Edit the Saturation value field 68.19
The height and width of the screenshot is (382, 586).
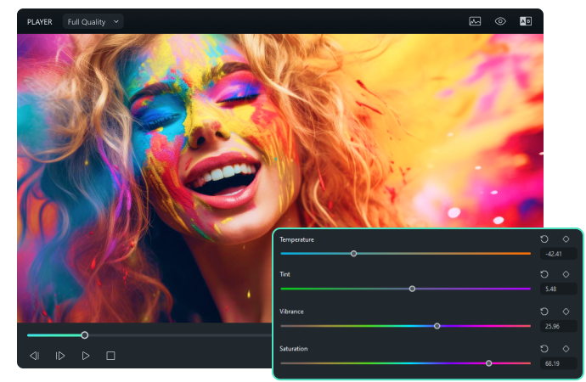[x=558, y=363]
